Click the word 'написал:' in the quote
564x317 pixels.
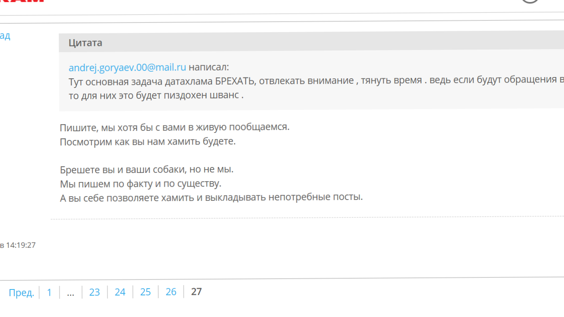[x=209, y=67]
